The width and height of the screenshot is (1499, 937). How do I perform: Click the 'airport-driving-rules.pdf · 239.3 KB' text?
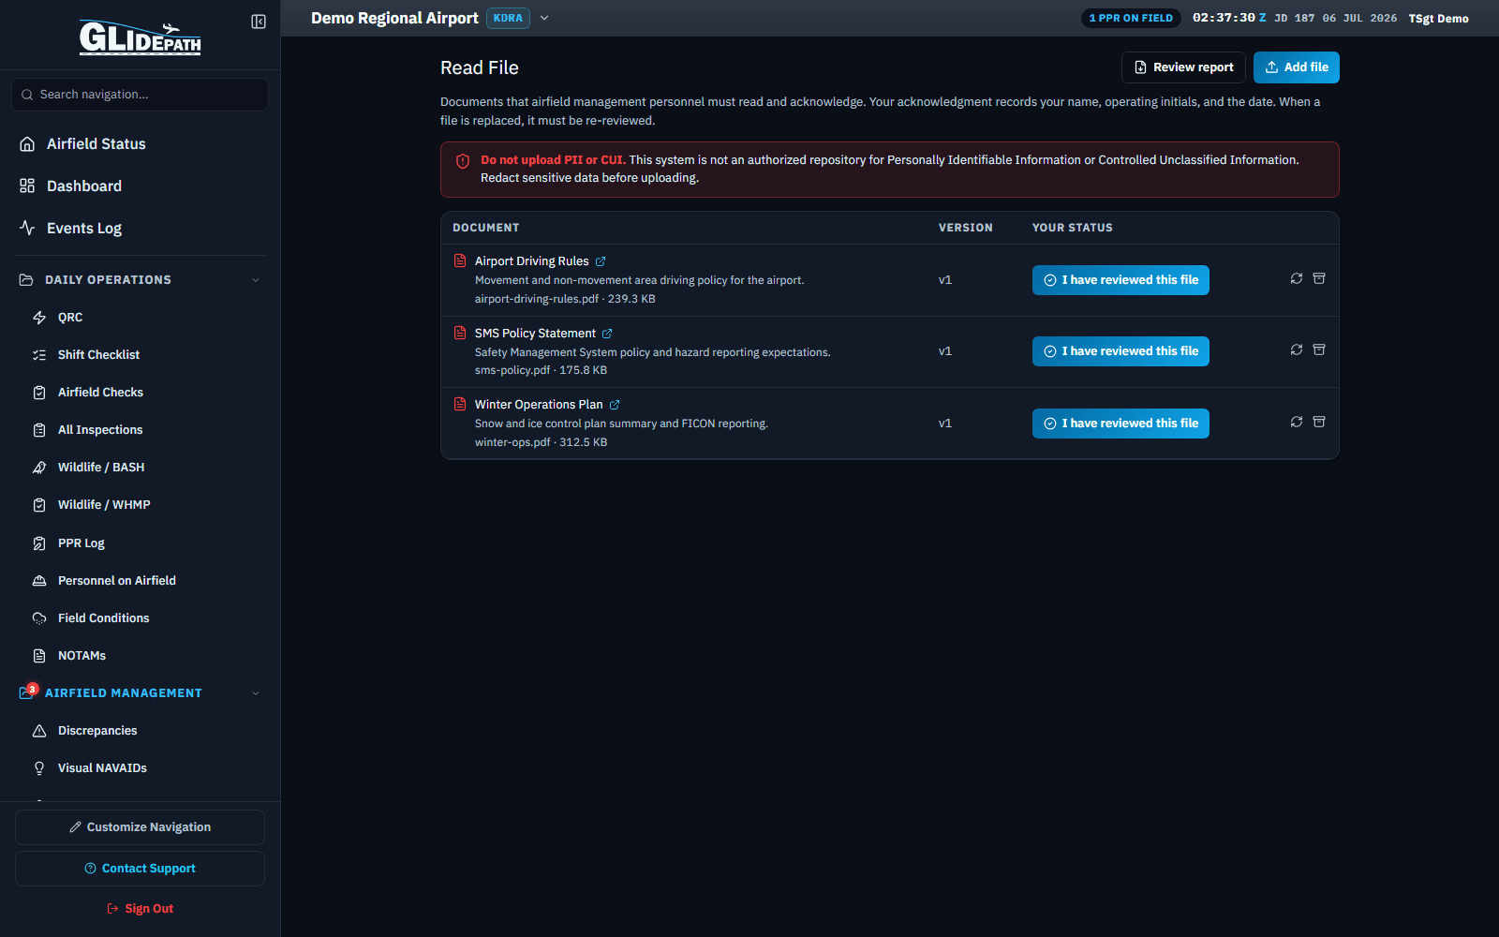coord(565,299)
